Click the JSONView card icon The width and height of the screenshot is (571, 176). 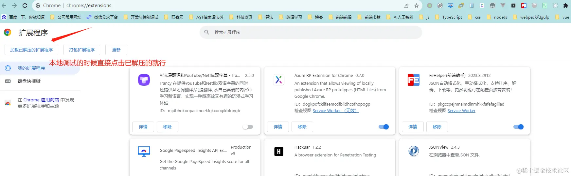(414, 152)
